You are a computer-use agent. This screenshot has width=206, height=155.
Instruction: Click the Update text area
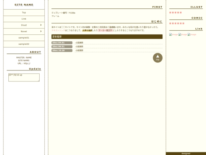click(x=24, y=77)
